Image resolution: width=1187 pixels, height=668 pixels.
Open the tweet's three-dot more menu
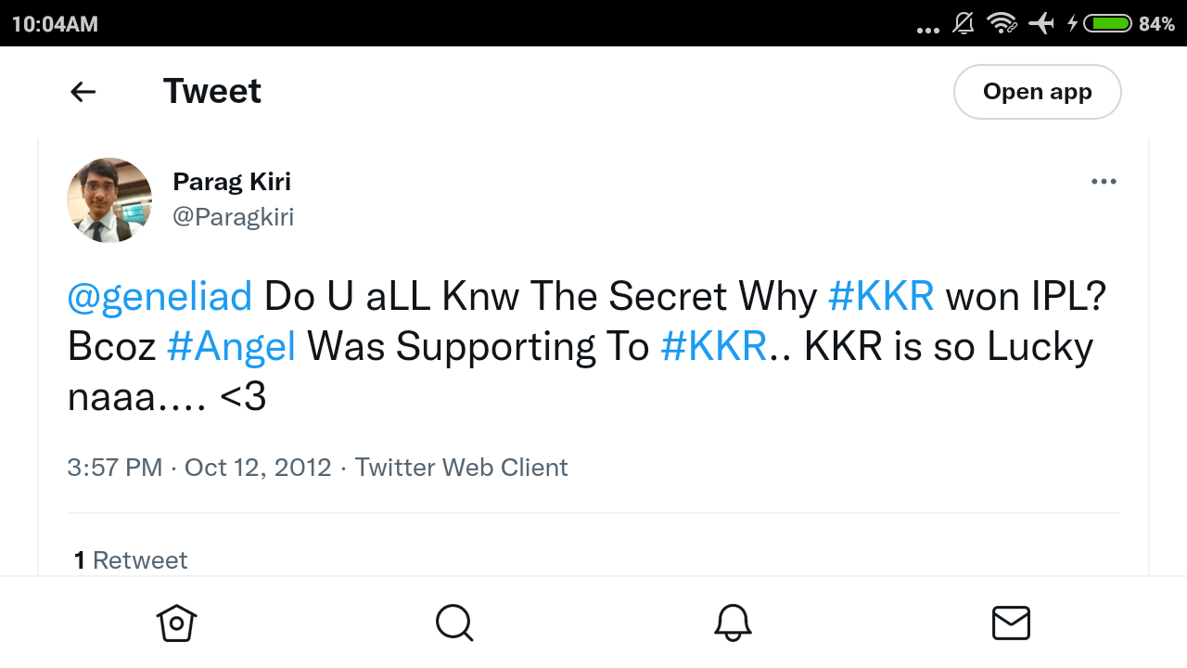coord(1104,181)
